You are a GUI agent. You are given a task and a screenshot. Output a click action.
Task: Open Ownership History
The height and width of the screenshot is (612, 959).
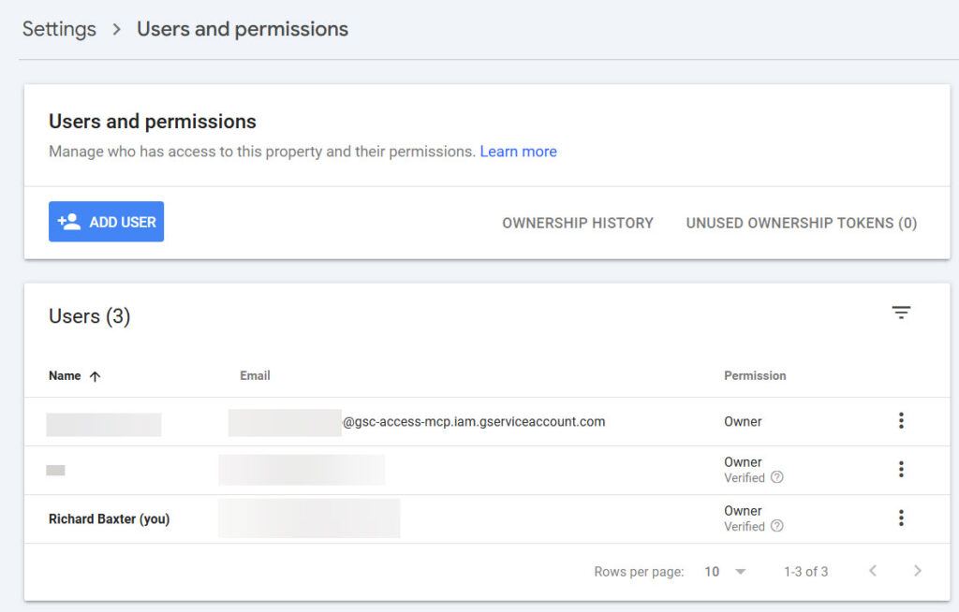pyautogui.click(x=578, y=223)
